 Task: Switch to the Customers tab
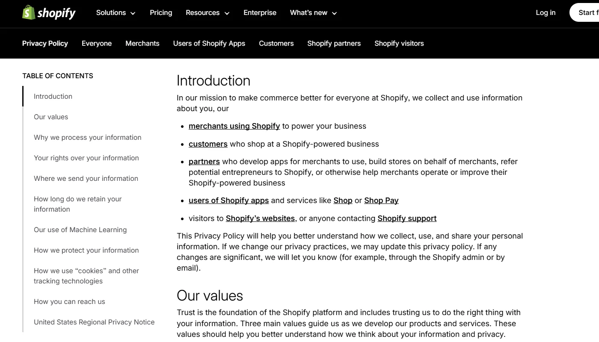click(x=276, y=43)
